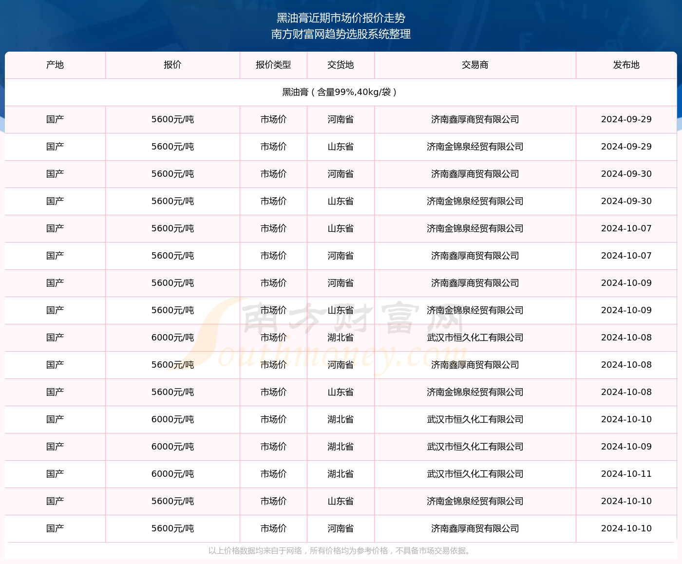Select 湖北省 in the 2024-10-11 row
Image resolution: width=682 pixels, height=564 pixels.
point(341,474)
